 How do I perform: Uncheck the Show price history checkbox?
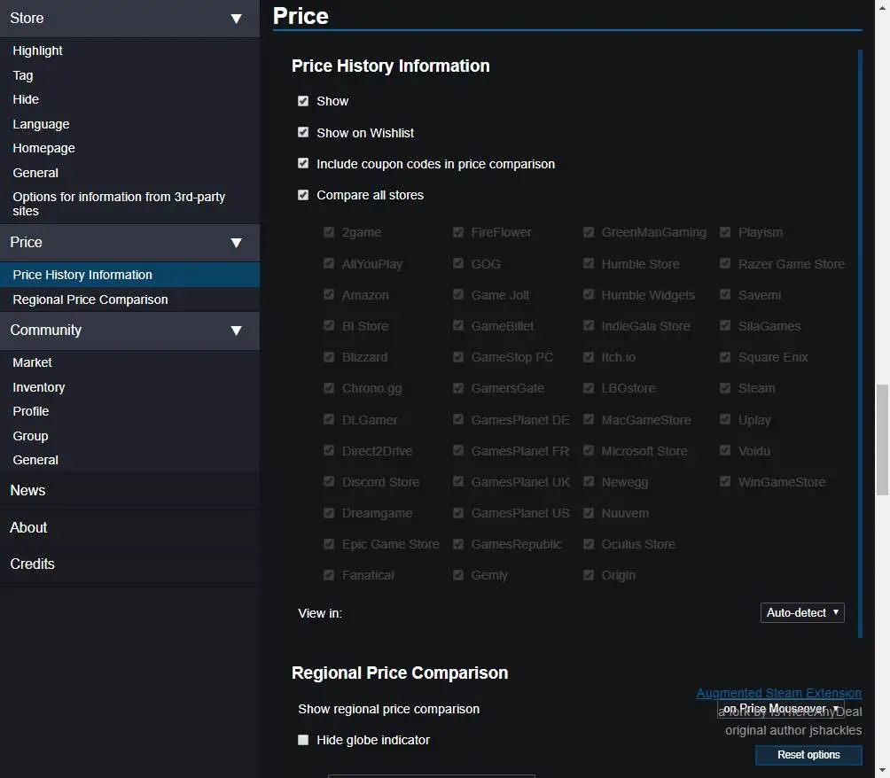(x=303, y=101)
